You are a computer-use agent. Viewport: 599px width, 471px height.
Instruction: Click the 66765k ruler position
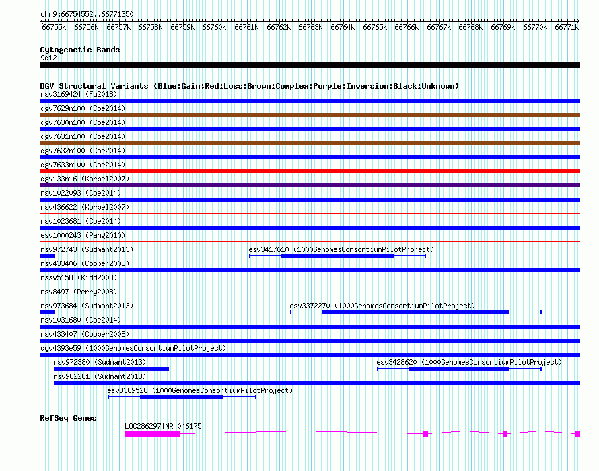tap(375, 27)
